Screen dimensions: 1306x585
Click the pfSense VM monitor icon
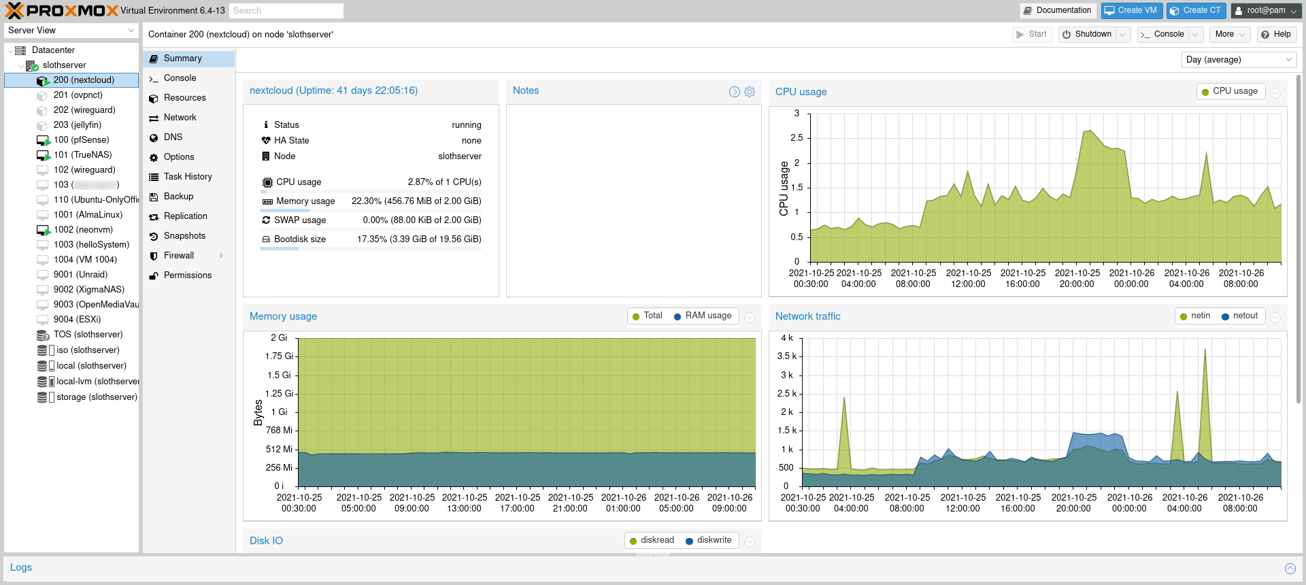click(x=43, y=140)
